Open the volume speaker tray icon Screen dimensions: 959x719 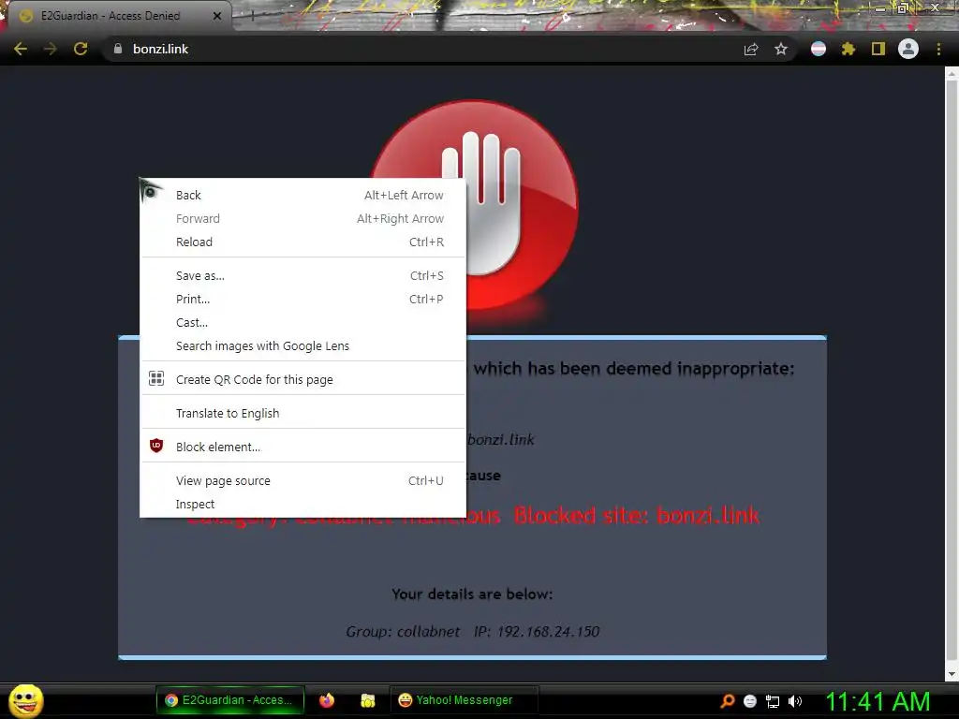(795, 701)
